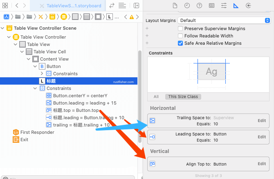Viewport: 274px width, 179px height.
Task: Enable Follow Readable Width checkbox
Action: 180,36
